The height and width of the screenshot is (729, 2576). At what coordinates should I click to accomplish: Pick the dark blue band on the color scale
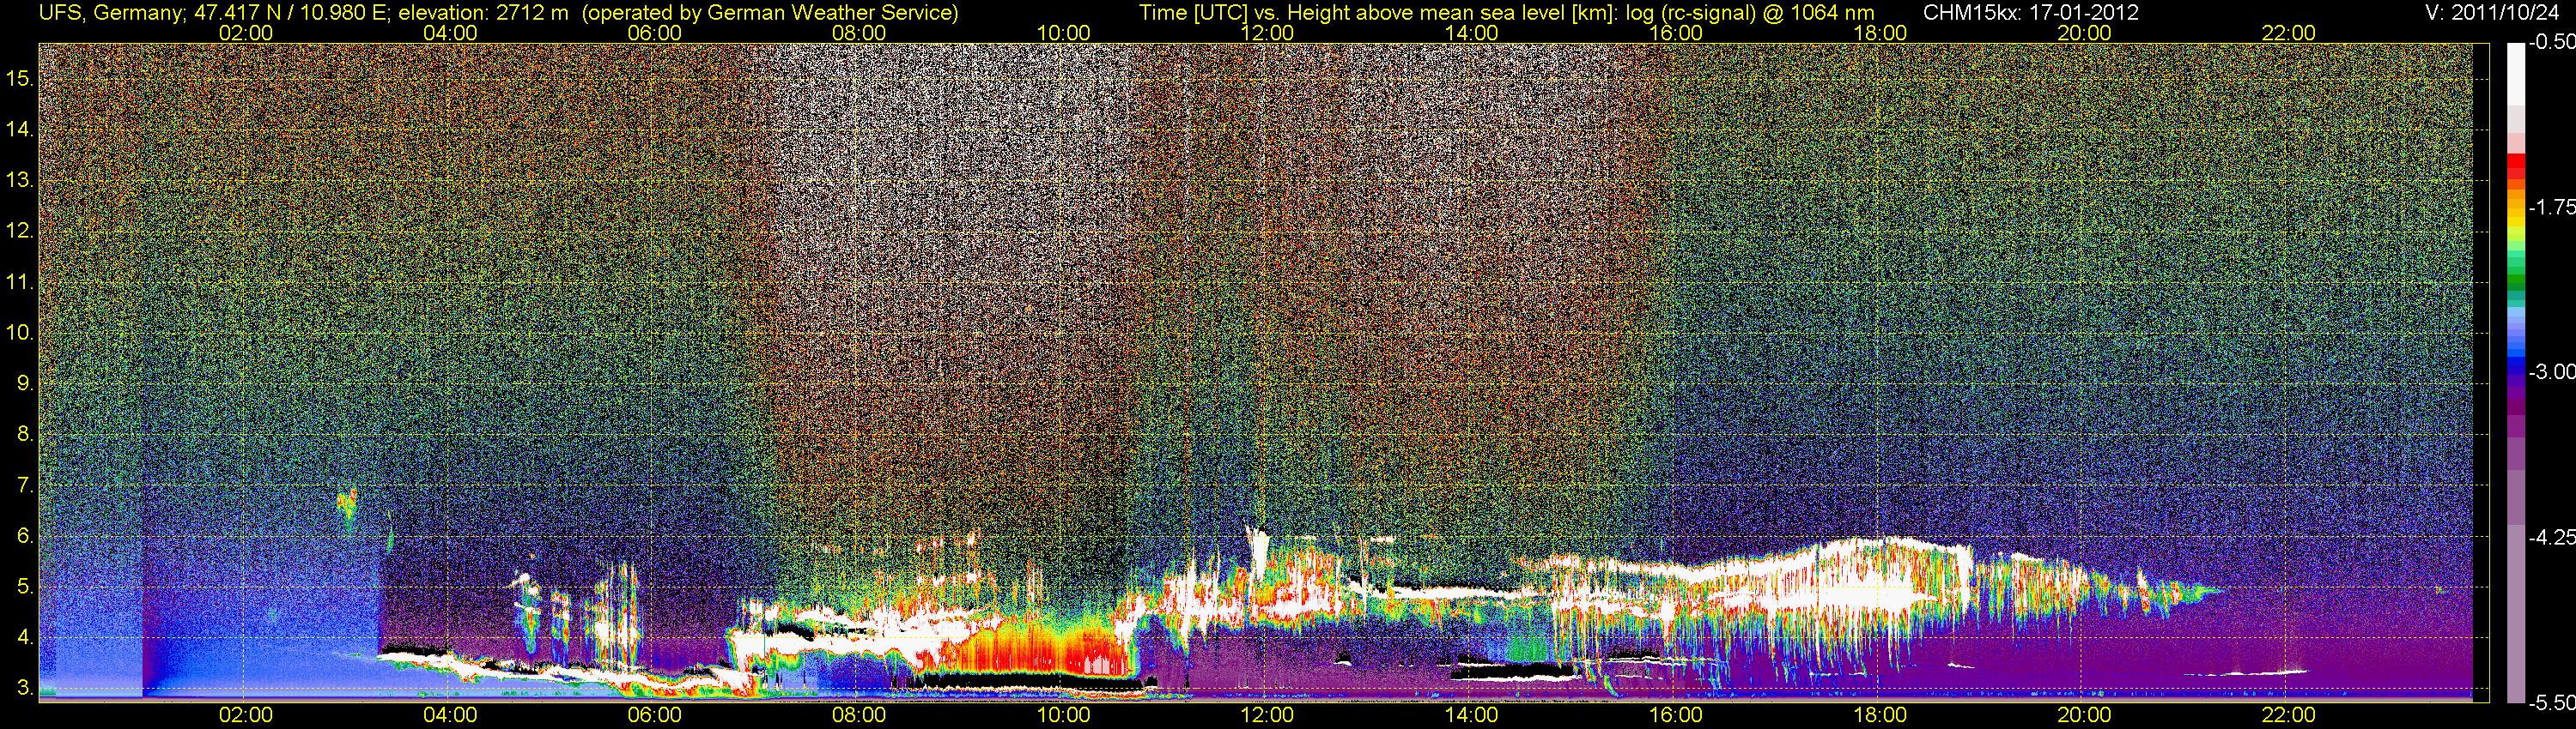point(2516,367)
